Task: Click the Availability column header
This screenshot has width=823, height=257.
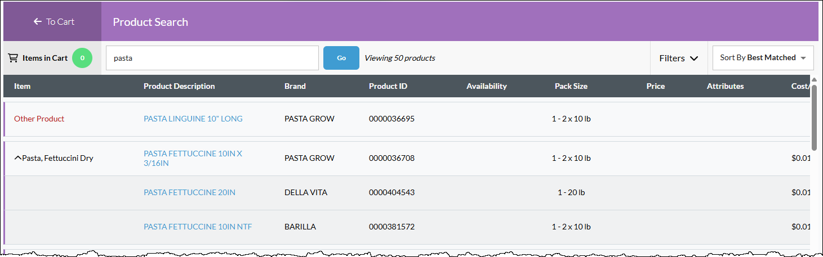Action: coord(487,86)
